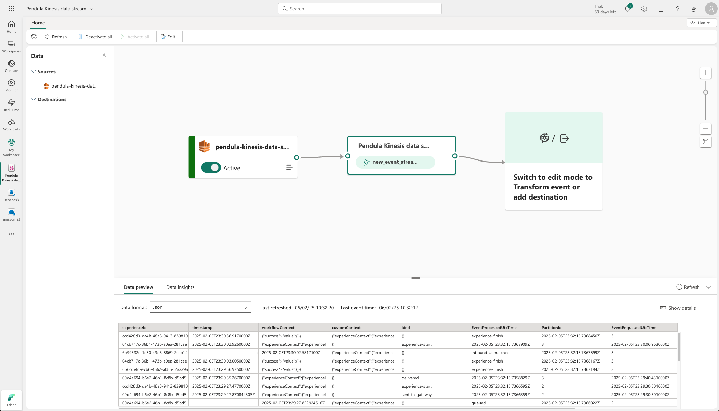The height and width of the screenshot is (411, 719).
Task: Open the app launcher grid icon
Action: pos(12,9)
